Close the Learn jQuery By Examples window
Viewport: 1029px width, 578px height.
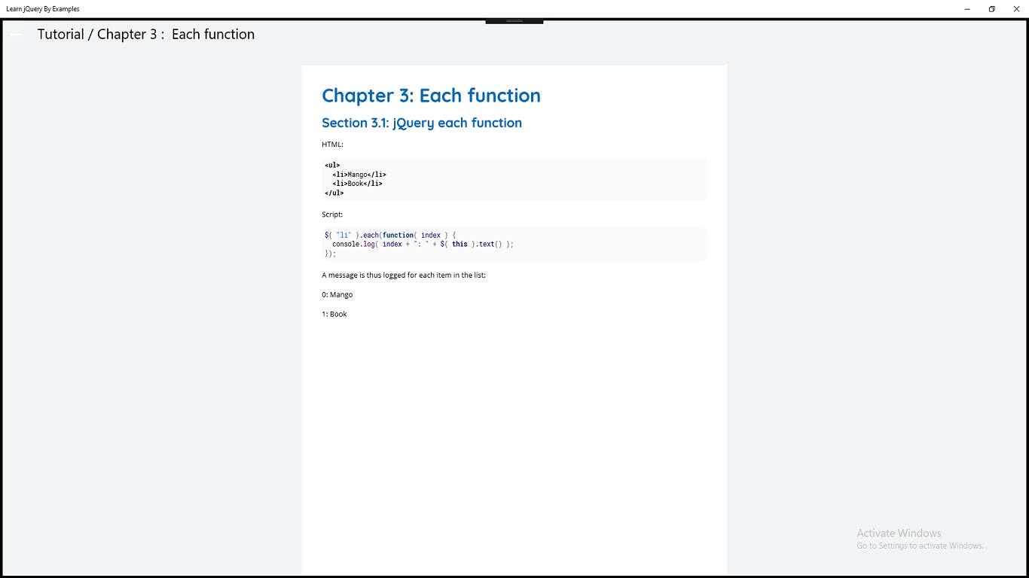1016,9
